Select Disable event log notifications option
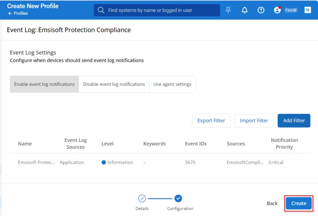This screenshot has height=216, width=318. coord(114,84)
